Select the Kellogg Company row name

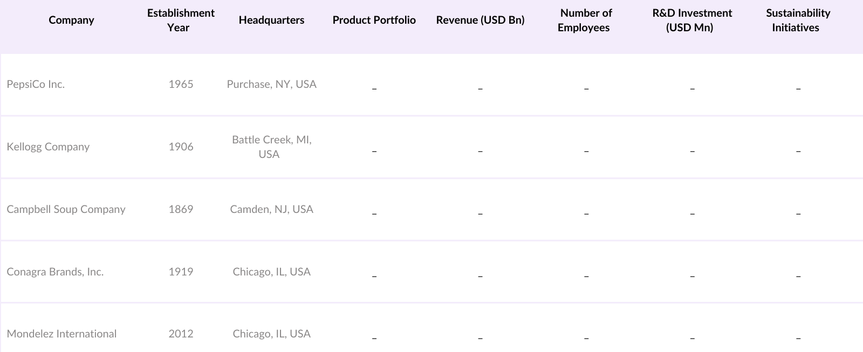pos(48,147)
